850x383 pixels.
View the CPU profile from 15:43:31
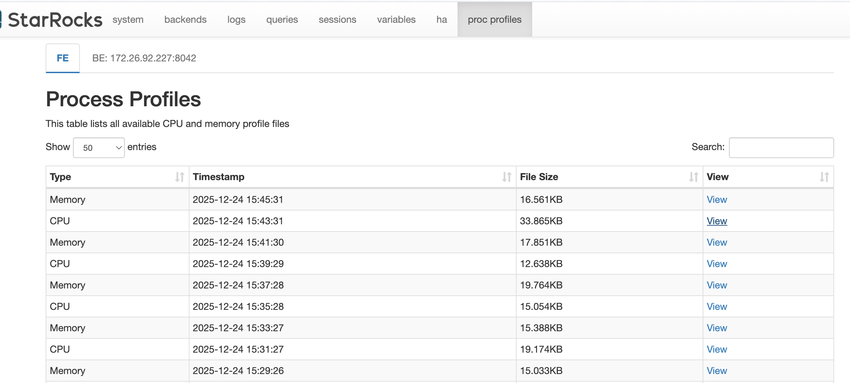(717, 221)
